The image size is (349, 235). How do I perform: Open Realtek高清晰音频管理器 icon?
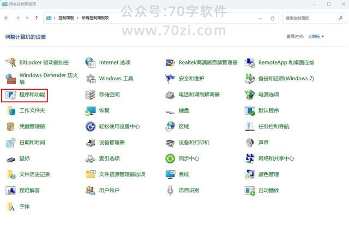[x=170, y=63]
